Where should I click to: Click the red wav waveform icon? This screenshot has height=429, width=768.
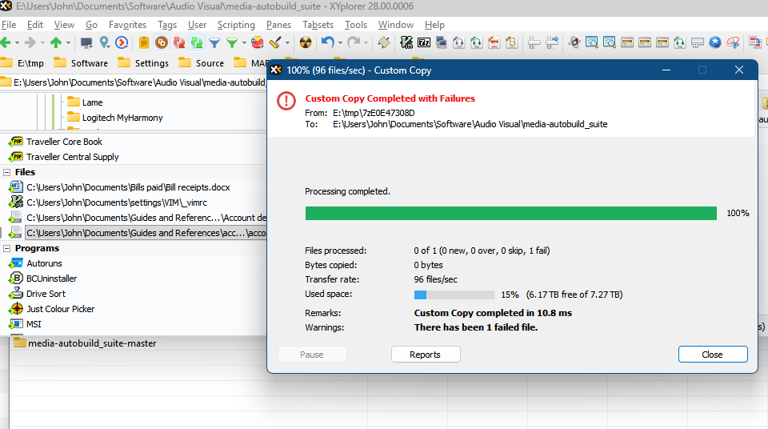coord(494,42)
